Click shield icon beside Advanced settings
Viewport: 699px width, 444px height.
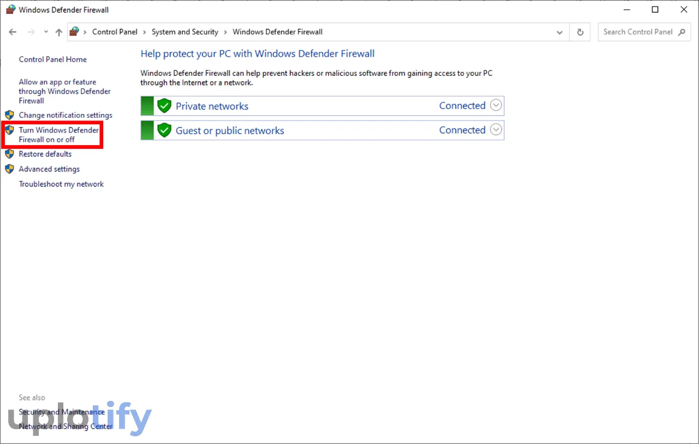tap(9, 169)
